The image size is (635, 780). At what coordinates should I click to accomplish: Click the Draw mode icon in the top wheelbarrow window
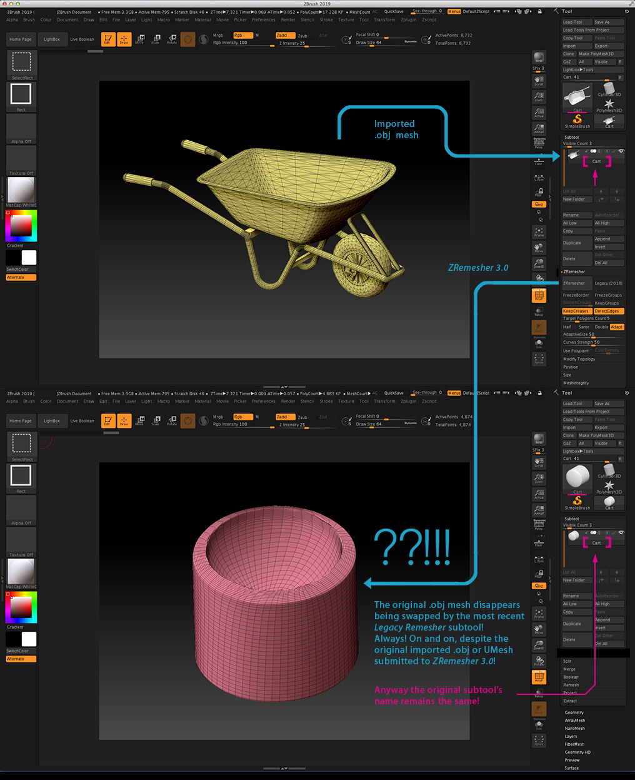tap(124, 39)
